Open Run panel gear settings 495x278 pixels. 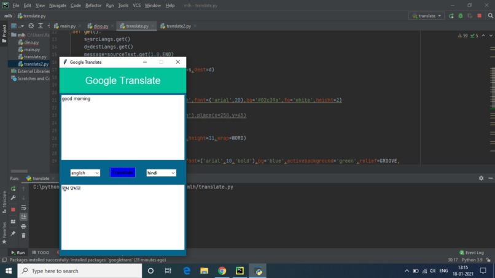pyautogui.click(x=481, y=179)
